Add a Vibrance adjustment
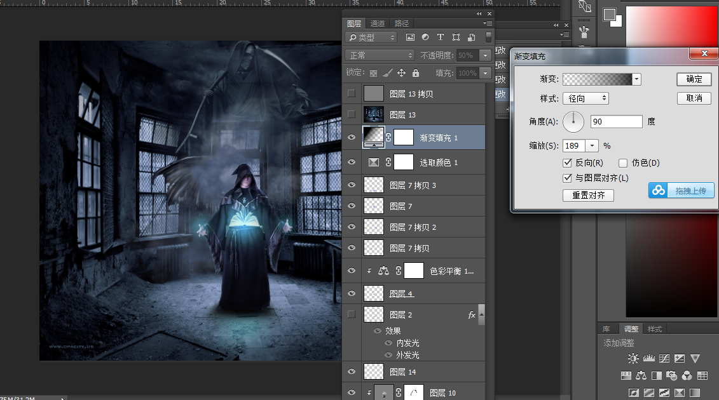The image size is (719, 400). [695, 358]
